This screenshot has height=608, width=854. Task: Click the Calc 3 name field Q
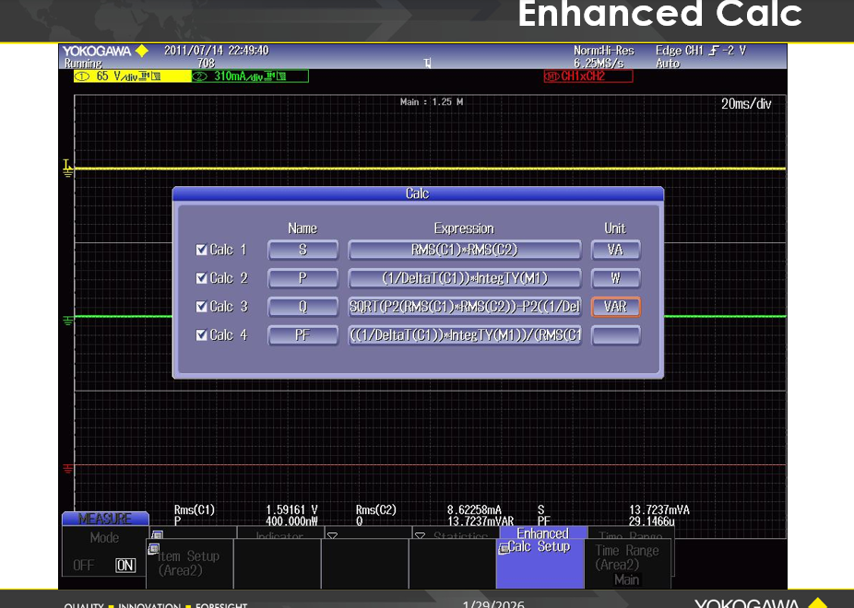302,307
